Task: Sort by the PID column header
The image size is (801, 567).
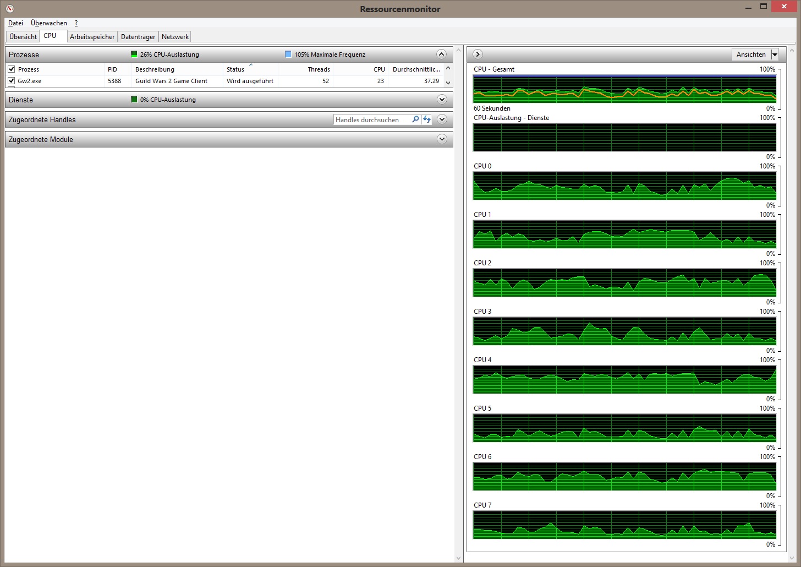Action: click(x=118, y=69)
